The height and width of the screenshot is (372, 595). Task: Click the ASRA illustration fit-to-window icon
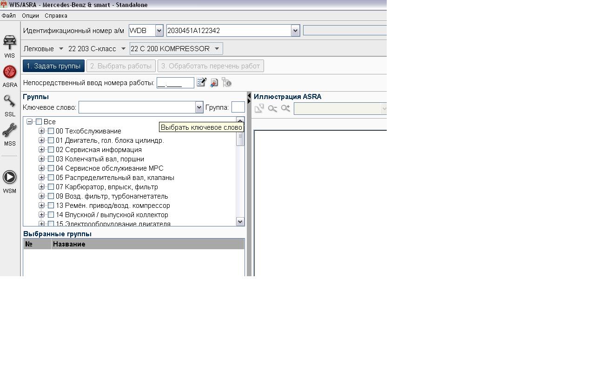pyautogui.click(x=259, y=108)
